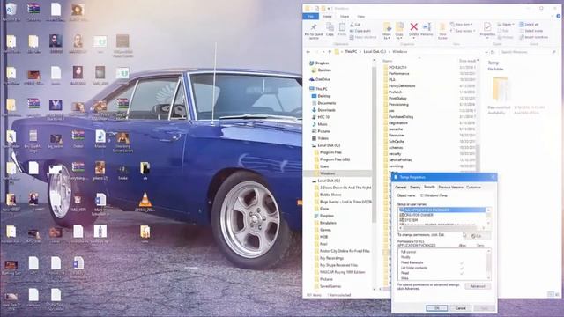Click the Search Windows field
This screenshot has width=564, height=317.
click(528, 52)
